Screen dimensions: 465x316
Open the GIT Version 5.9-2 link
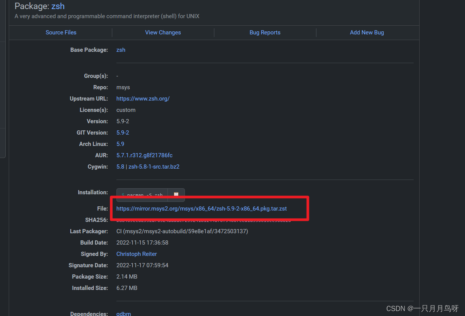click(x=122, y=132)
